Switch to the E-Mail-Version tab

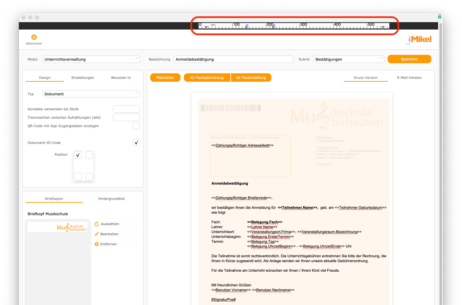tap(409, 78)
